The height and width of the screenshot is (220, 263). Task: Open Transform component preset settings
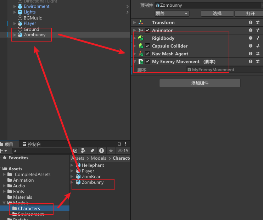[258, 22]
